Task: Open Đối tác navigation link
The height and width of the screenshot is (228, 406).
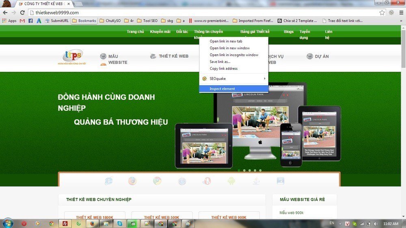Action: coord(182,32)
